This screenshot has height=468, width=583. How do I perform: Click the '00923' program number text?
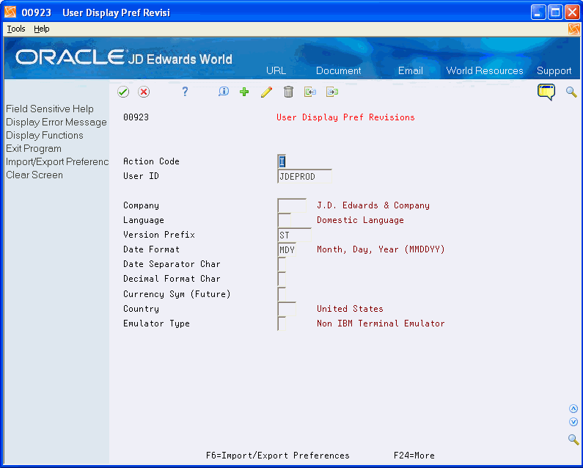(x=136, y=117)
